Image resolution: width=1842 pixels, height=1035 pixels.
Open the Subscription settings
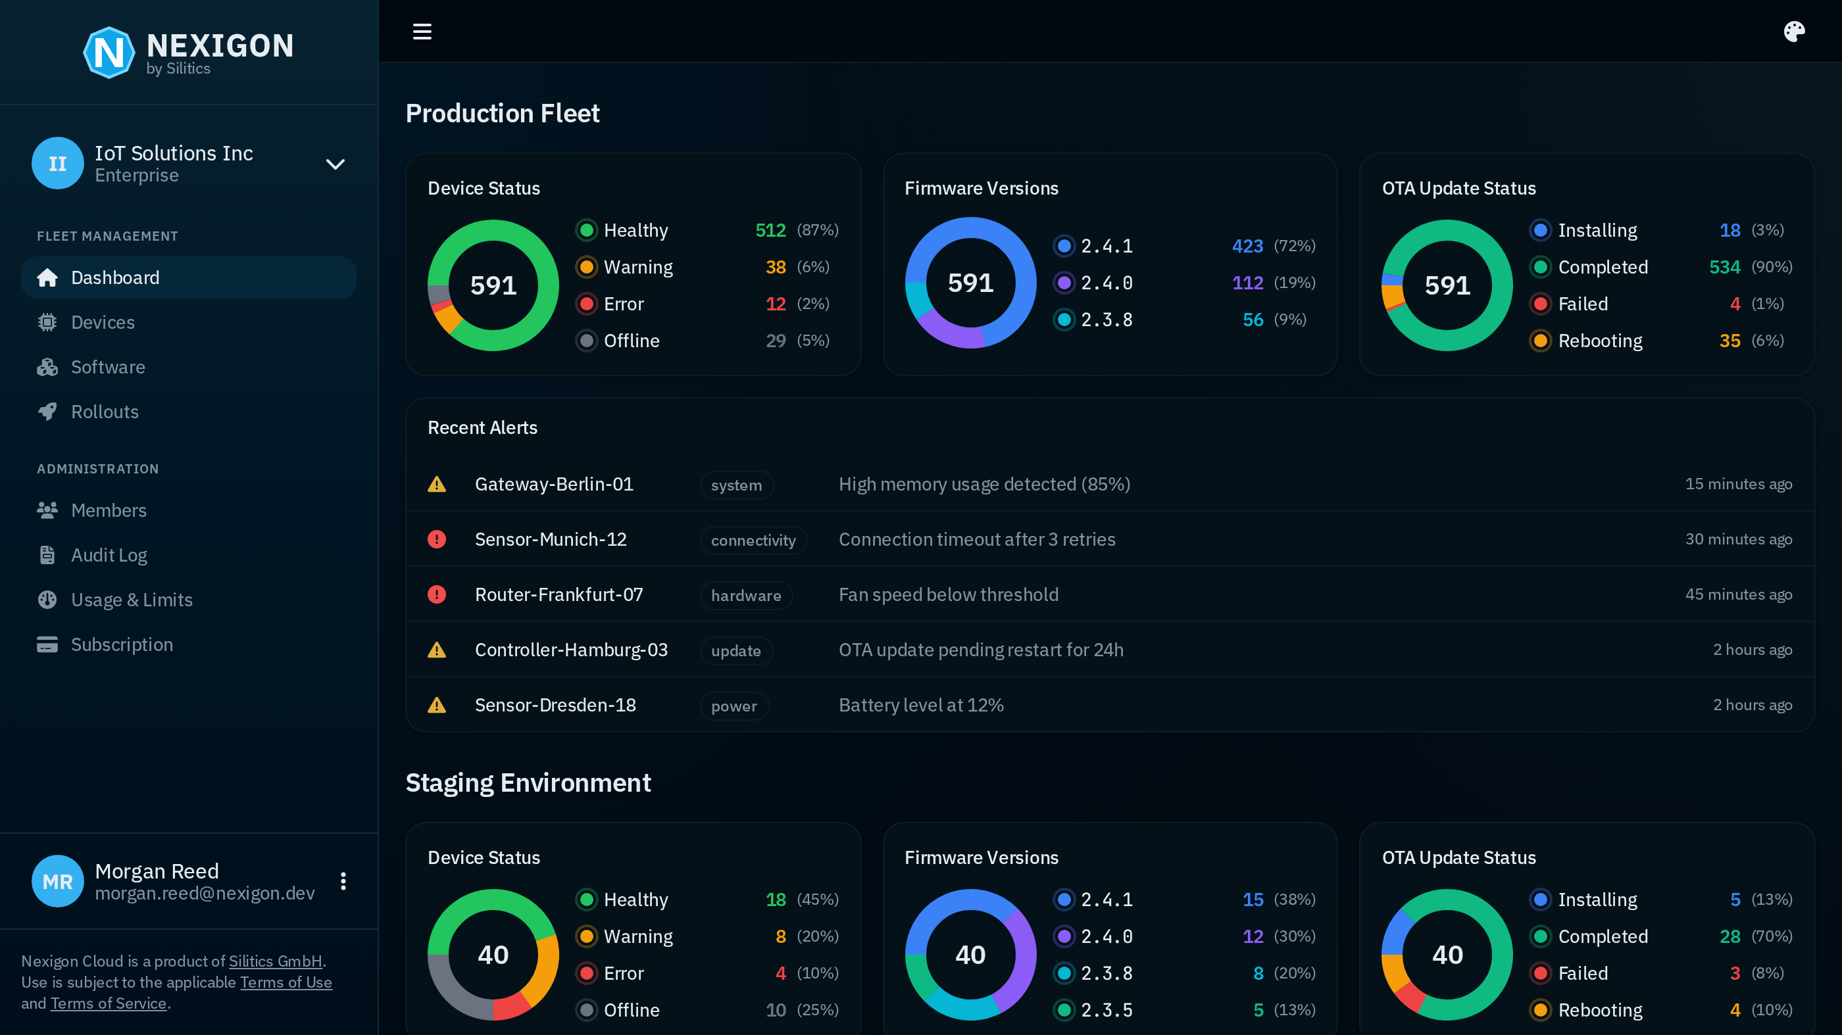point(121,644)
